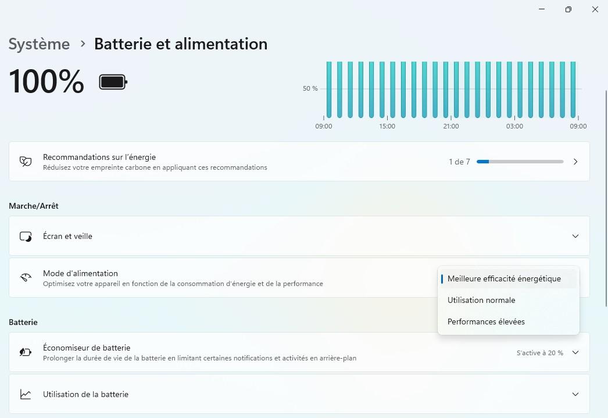Select Performances élevées power mode

pos(486,321)
